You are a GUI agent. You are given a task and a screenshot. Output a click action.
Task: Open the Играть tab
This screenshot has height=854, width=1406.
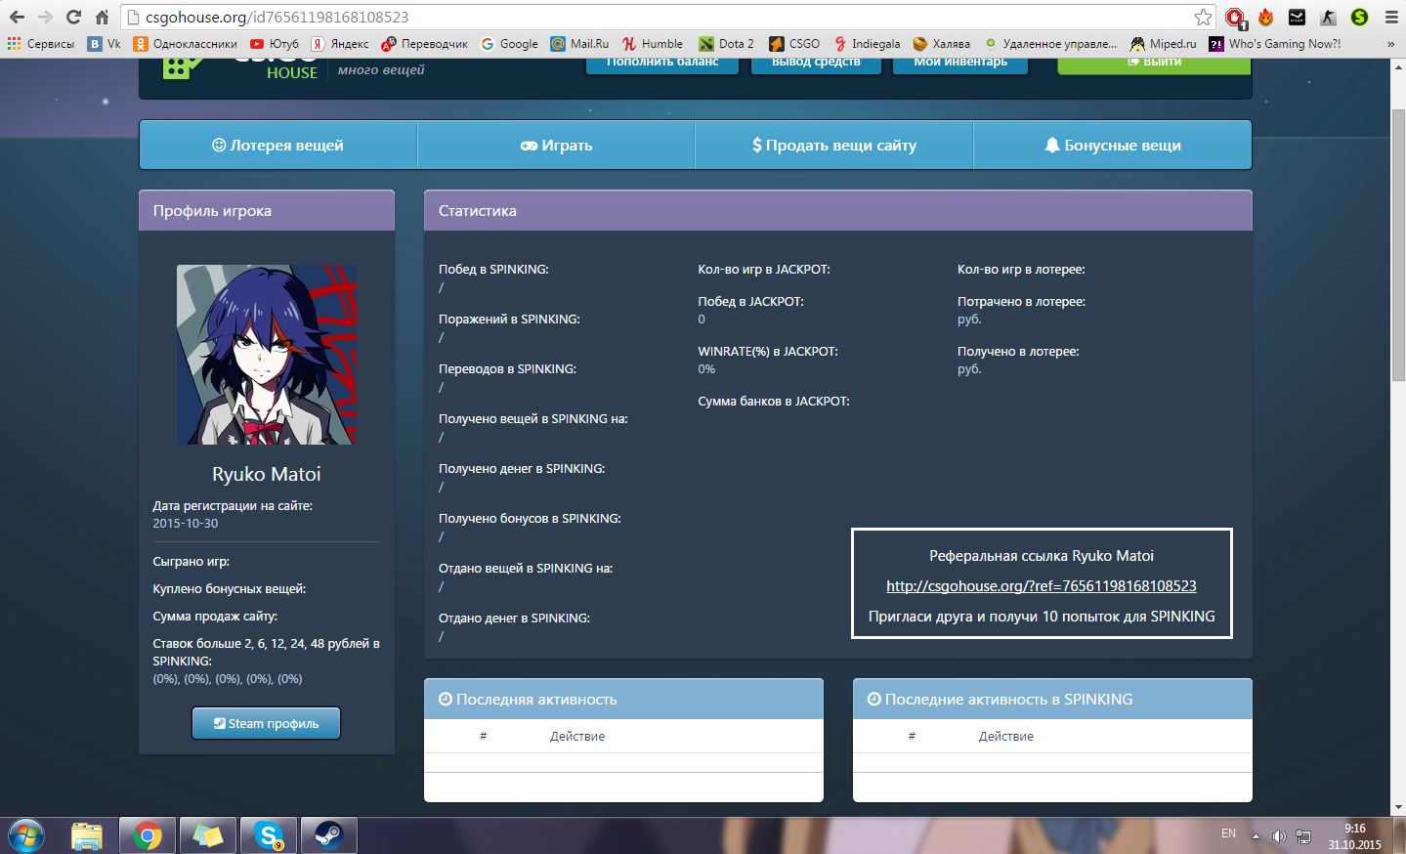pos(556,145)
